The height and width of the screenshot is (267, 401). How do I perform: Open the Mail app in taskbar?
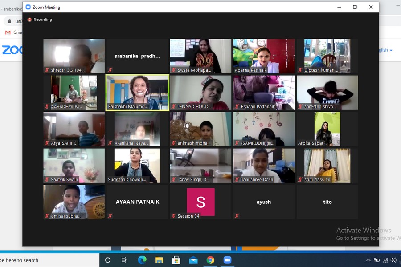pyautogui.click(x=193, y=260)
